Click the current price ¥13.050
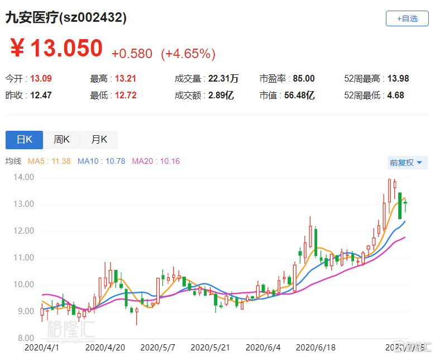The height and width of the screenshot is (356, 435). click(x=56, y=48)
